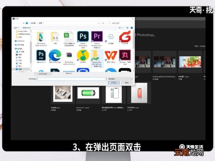This screenshot has width=215, height=161.
Task: Open the dialog help icon
Action: pyautogui.click(x=132, y=28)
